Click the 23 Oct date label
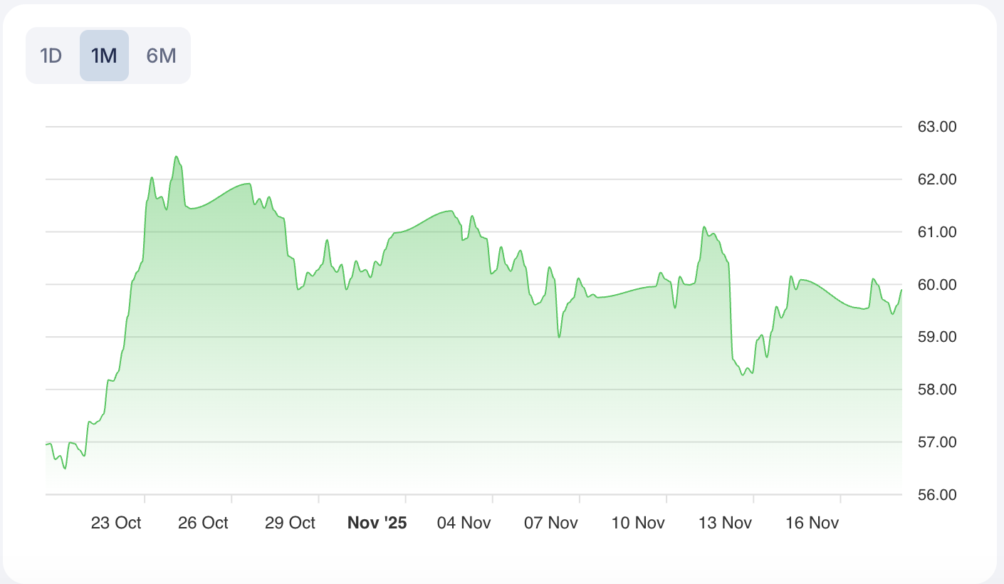1004x584 pixels. (116, 523)
